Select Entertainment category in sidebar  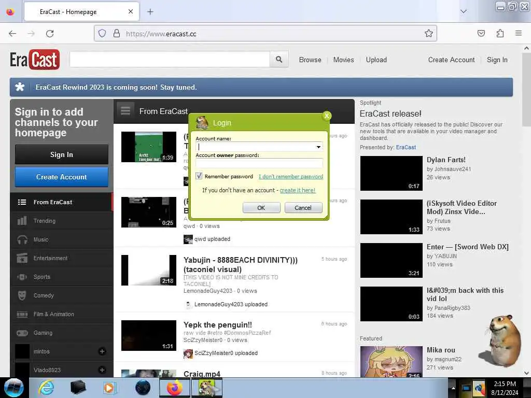coord(62,258)
